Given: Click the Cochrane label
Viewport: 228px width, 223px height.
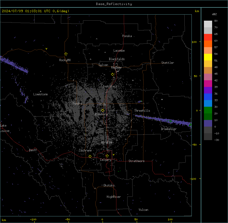Looking at the screenshot, I should point(85,150).
